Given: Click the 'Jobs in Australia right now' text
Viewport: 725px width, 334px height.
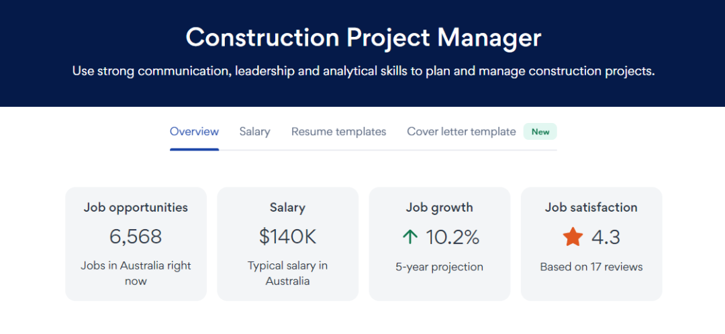Looking at the screenshot, I should coord(136,273).
